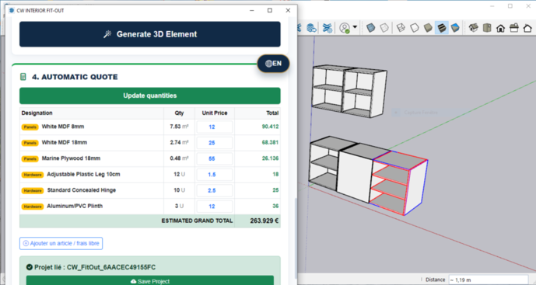Screen dimensions: 536x285
Task: Switch to Front view house icon
Action: [500, 28]
